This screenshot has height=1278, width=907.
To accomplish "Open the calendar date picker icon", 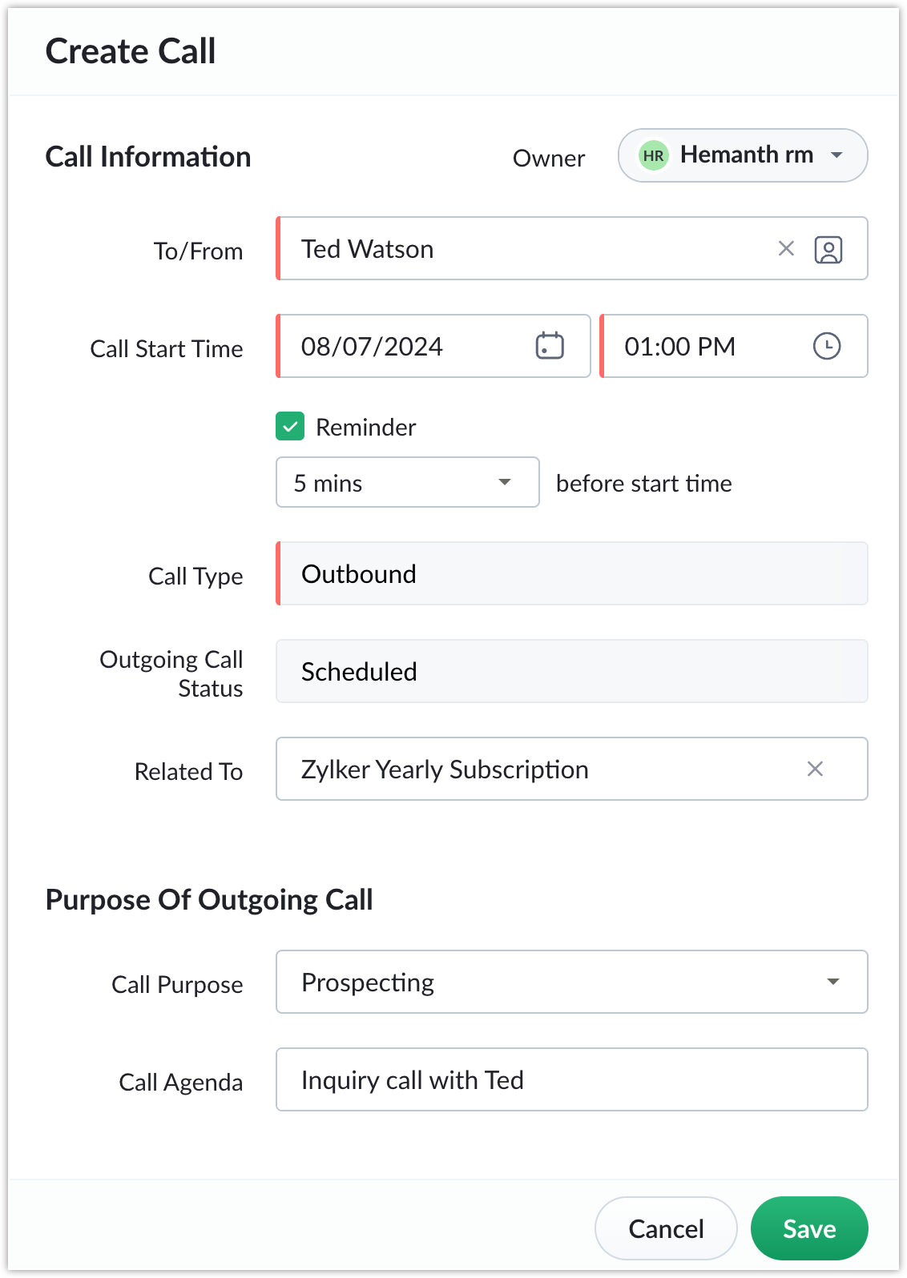I will [x=550, y=346].
